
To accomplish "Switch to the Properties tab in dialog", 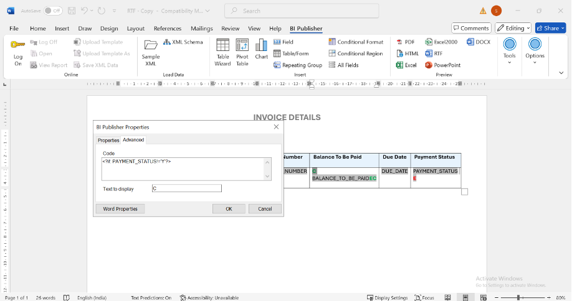I will pyautogui.click(x=108, y=140).
